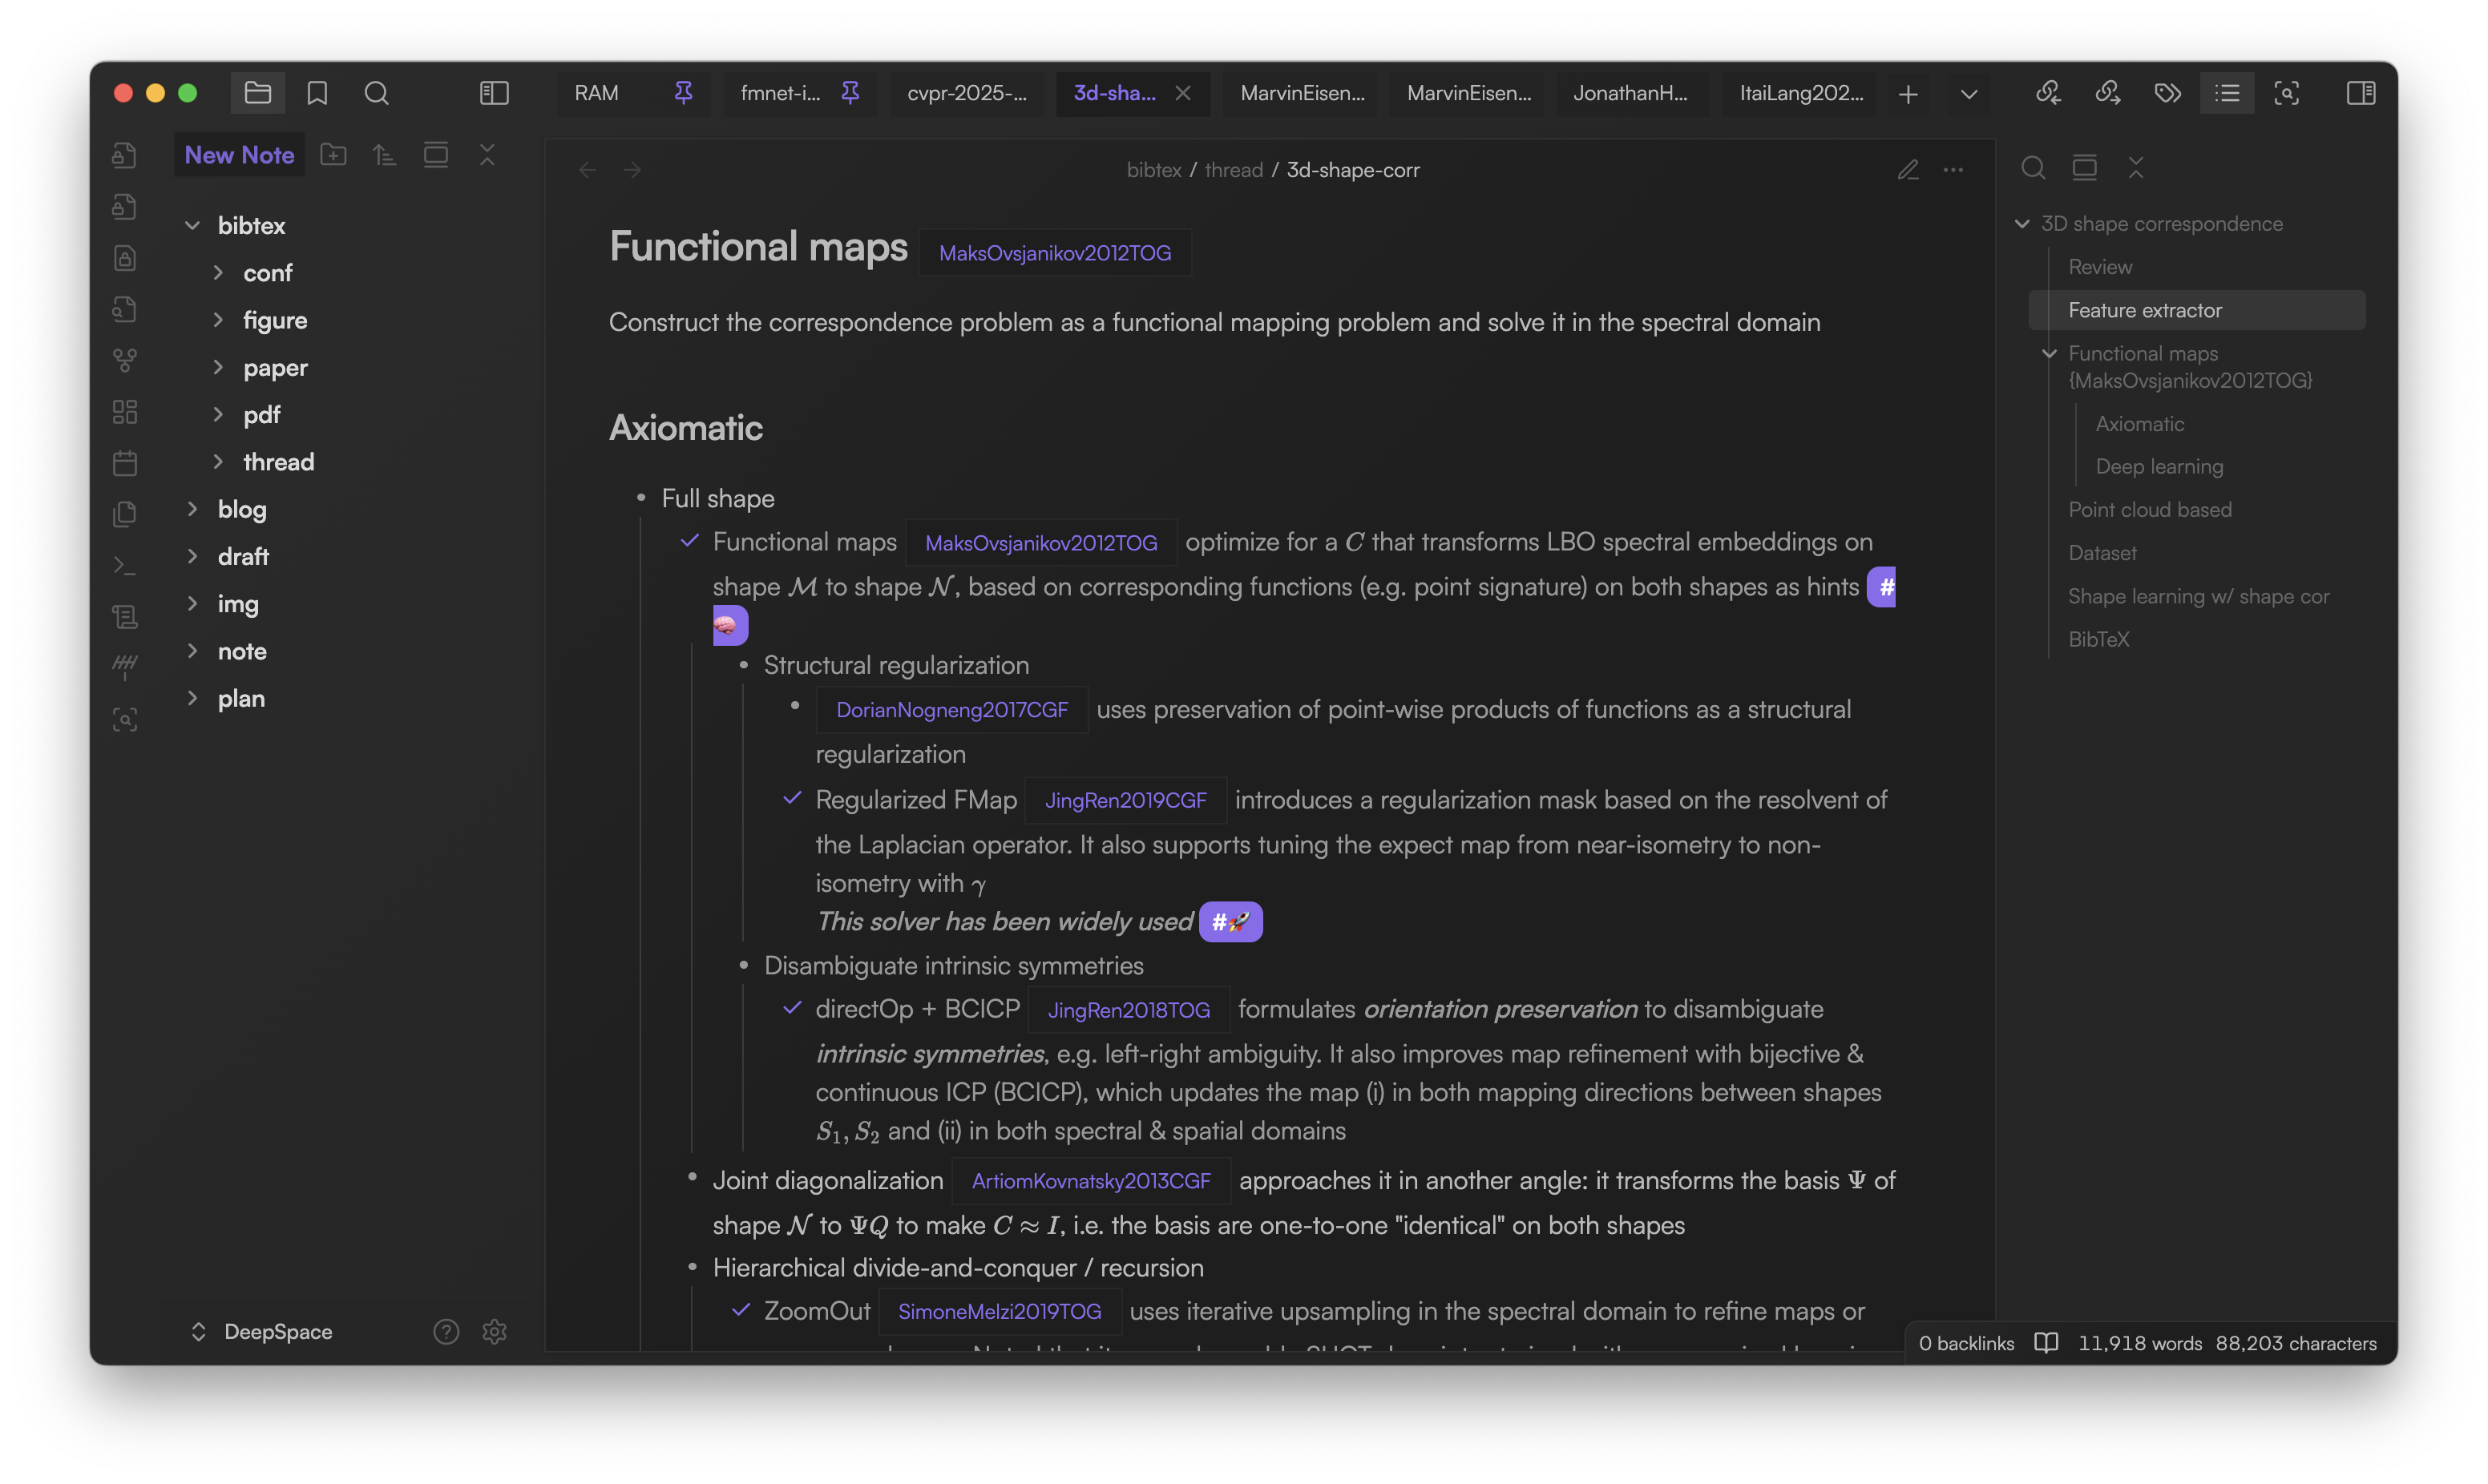Click the New Note button
This screenshot has width=2488, height=1484.
[x=239, y=155]
